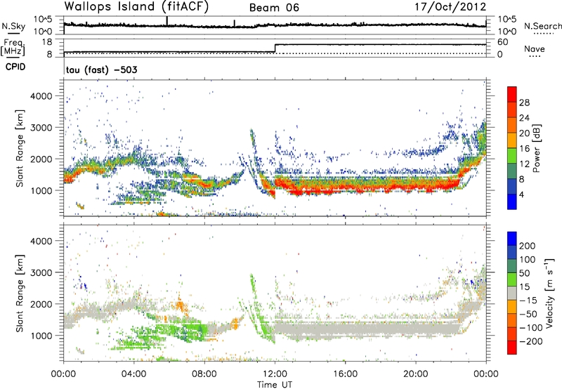Screen dimensions: 562x389
Task: Click the "60" Nave axis value
Action: (x=503, y=42)
